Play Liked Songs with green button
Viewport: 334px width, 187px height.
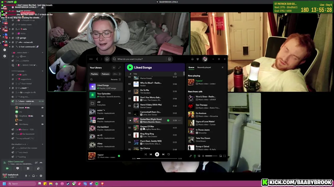tap(130, 68)
